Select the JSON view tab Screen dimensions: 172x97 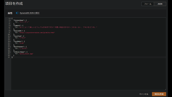tap(160, 4)
